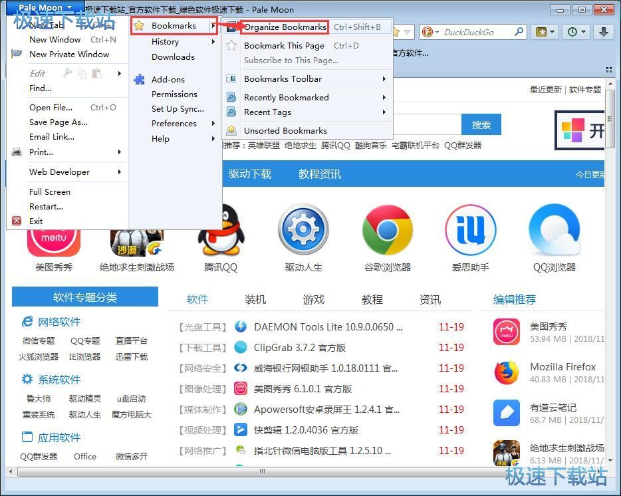
Task: Choose Full Screen menu item
Action: coord(50,191)
